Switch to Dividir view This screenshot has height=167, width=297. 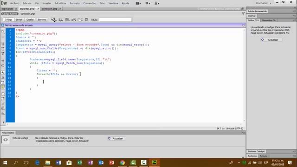(19, 19)
